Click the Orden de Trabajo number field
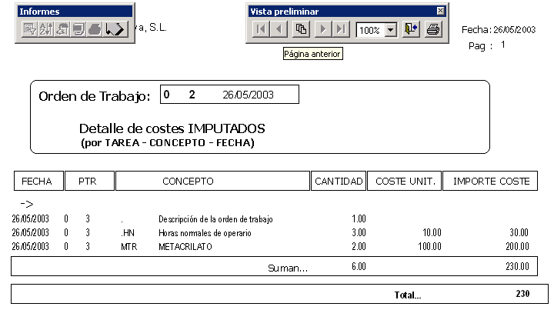This screenshot has height=310, width=554. coord(229,95)
